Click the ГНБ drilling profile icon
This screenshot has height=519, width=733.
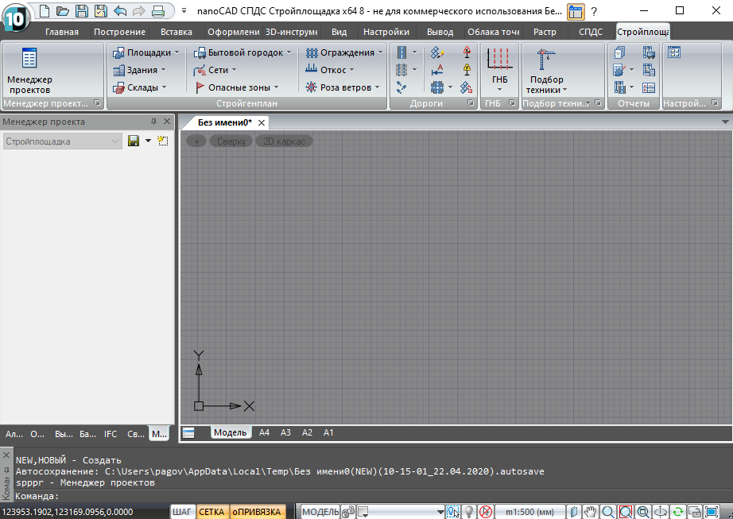[499, 60]
